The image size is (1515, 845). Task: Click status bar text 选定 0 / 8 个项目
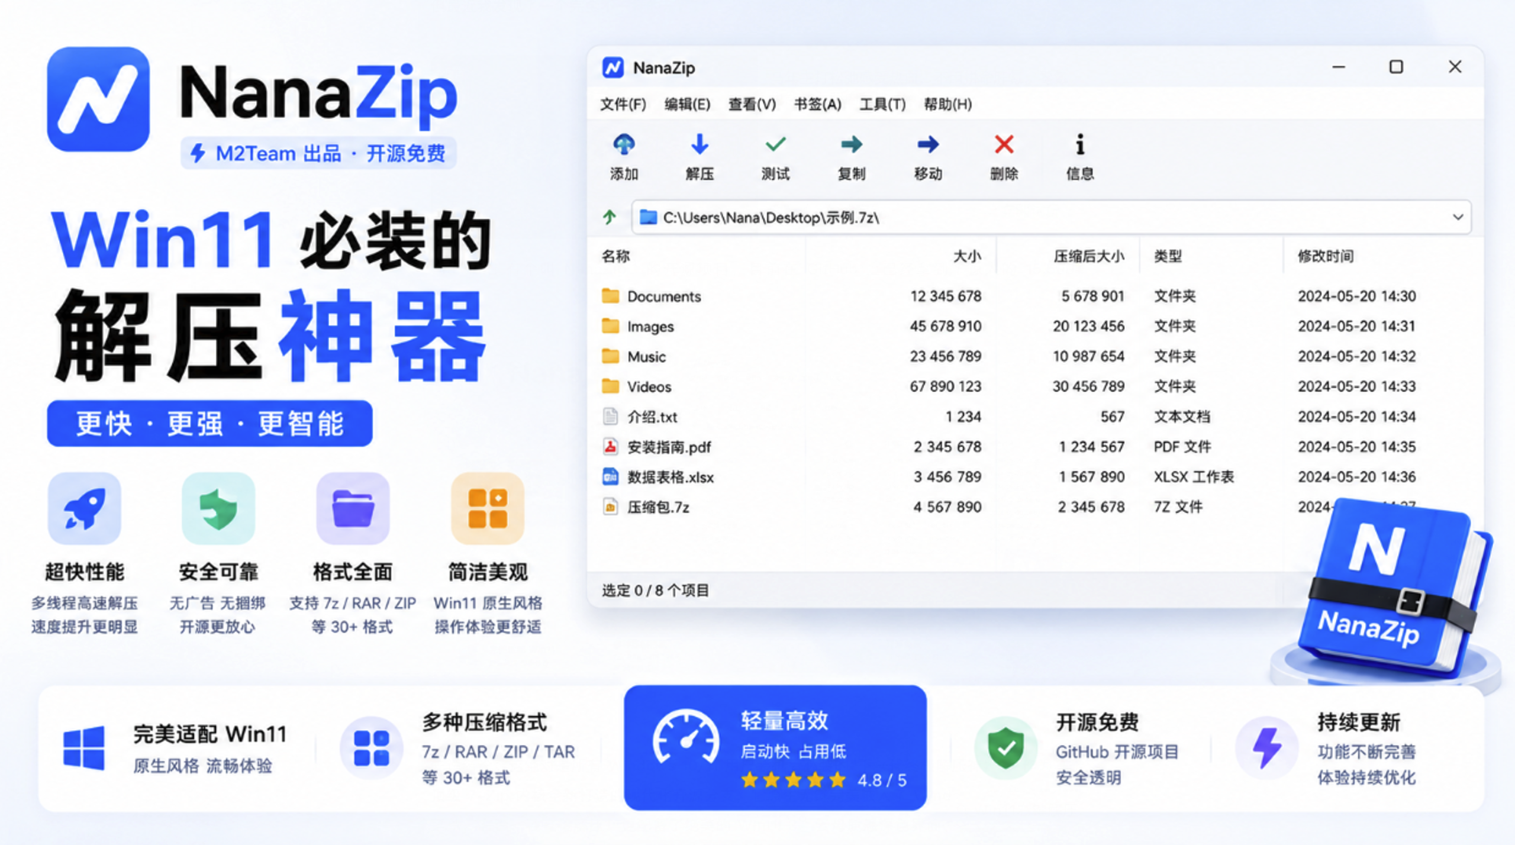(655, 590)
